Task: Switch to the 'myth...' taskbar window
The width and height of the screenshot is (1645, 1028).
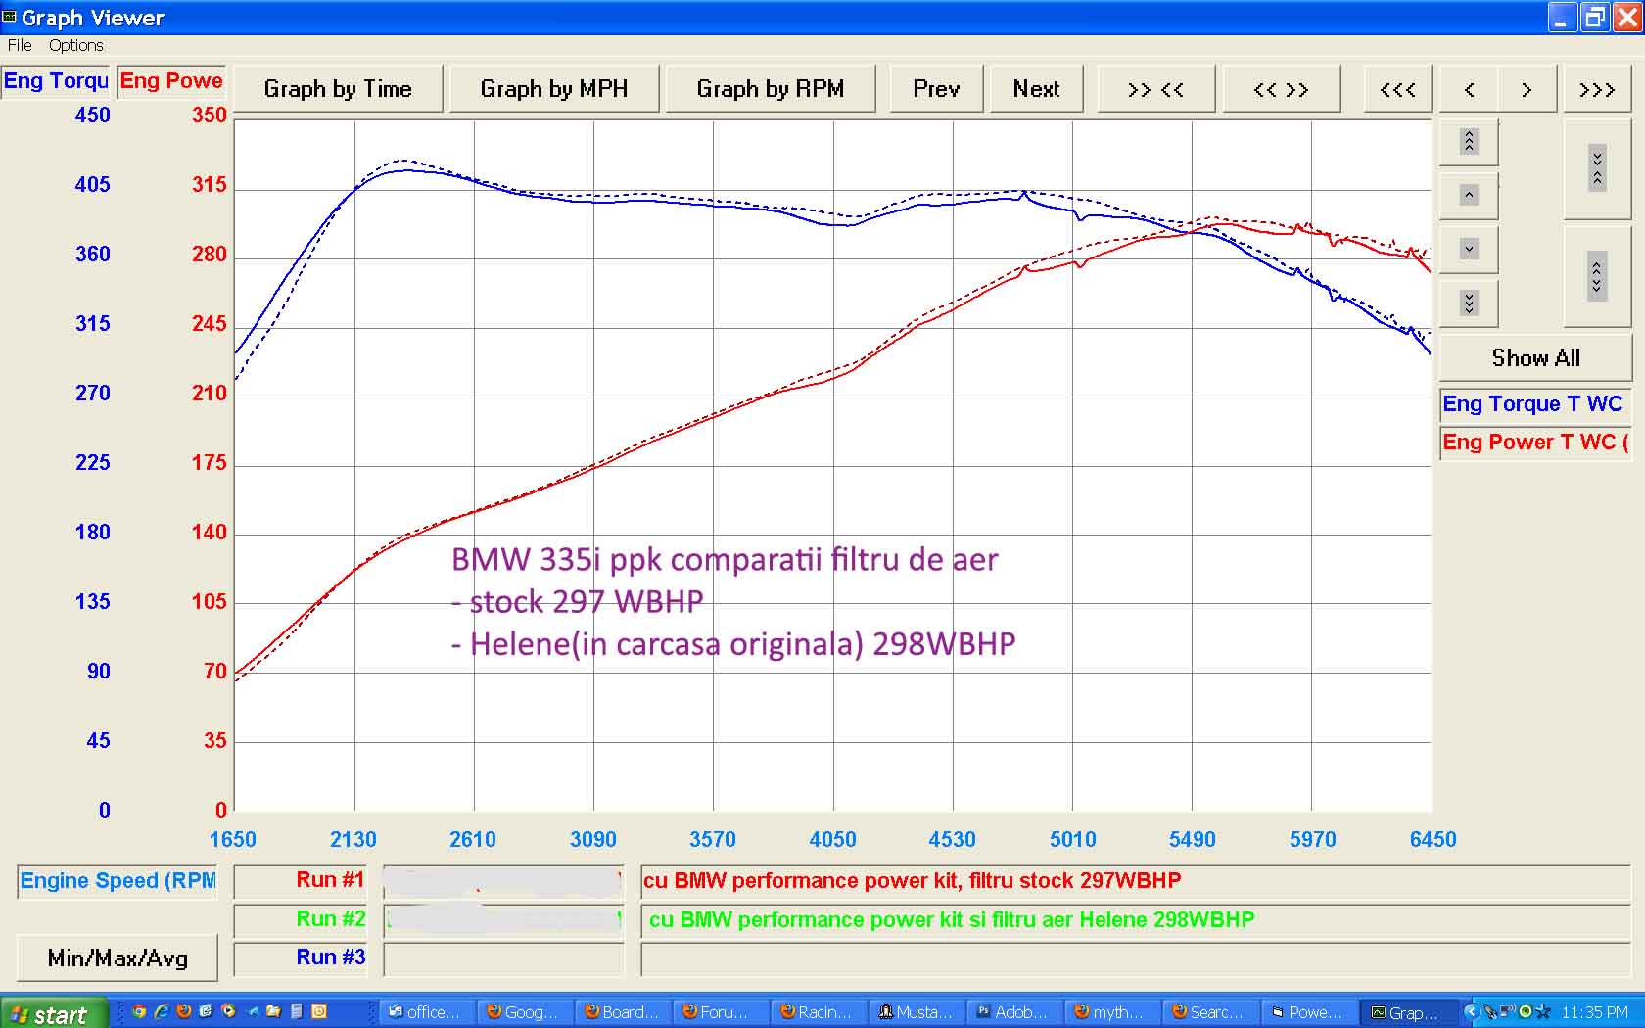Action: (x=1111, y=1012)
